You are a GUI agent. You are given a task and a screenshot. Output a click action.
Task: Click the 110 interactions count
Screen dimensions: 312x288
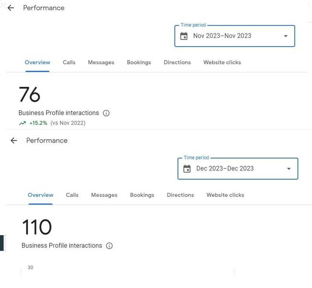pyautogui.click(x=37, y=227)
